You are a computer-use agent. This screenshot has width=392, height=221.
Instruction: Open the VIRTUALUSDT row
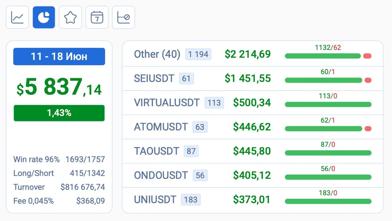253,103
